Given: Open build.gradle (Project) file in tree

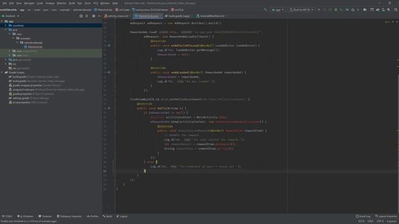Looking at the screenshot, I should click(x=36, y=77).
